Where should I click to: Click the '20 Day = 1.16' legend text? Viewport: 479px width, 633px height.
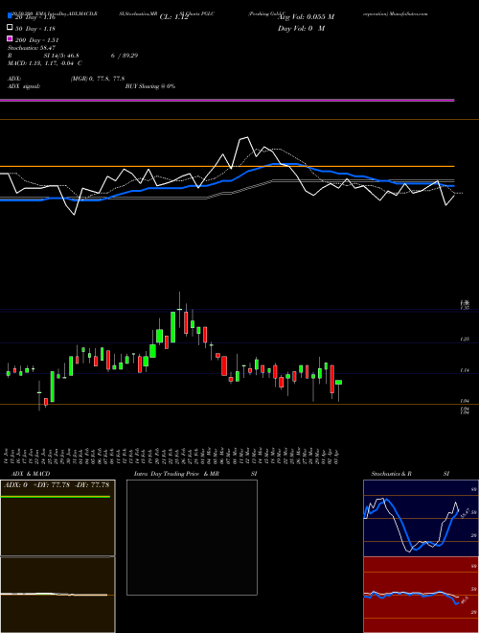tap(34, 17)
